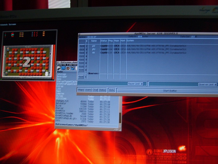Select the Utilities folder
Screen dimensions: 218x164
pos(61,98)
